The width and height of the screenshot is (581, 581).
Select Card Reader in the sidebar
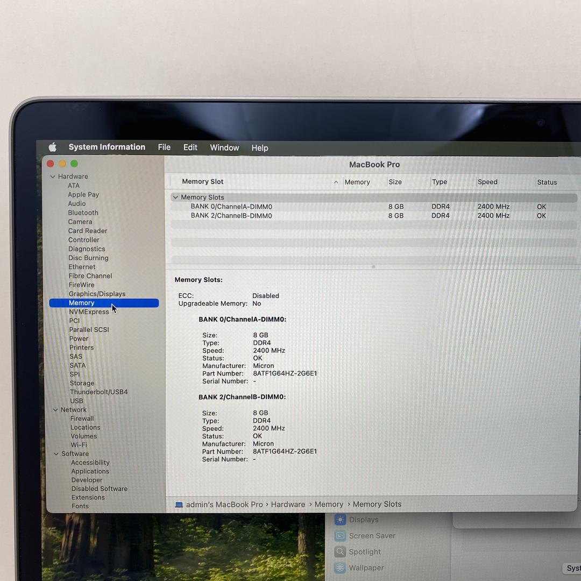(88, 231)
